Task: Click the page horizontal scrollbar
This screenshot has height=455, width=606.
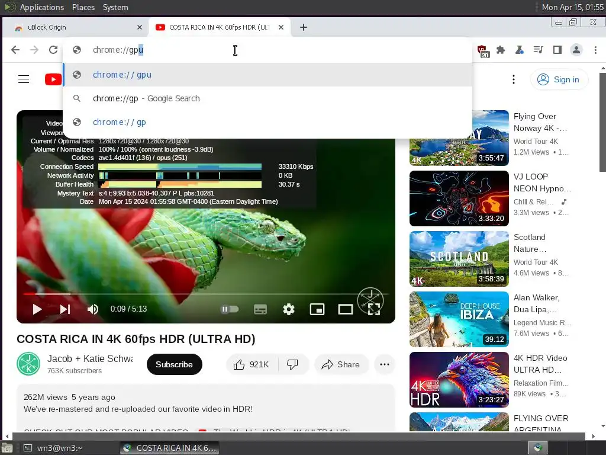Action: pyautogui.click(x=299, y=436)
